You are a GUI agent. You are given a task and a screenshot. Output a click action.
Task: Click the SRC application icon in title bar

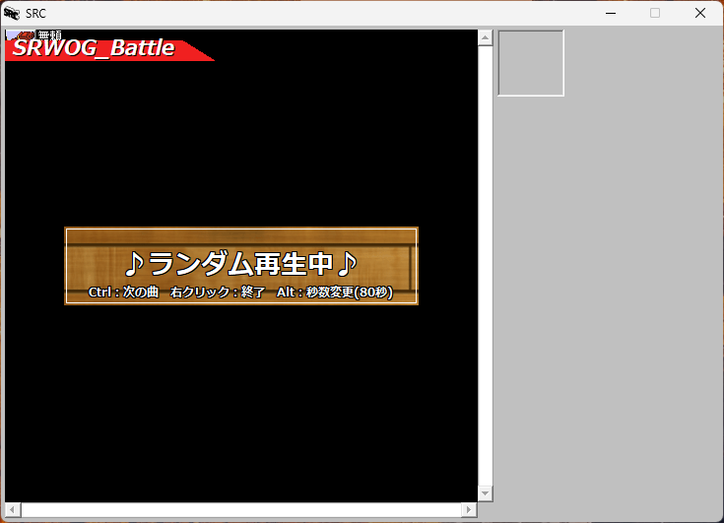pyautogui.click(x=12, y=14)
